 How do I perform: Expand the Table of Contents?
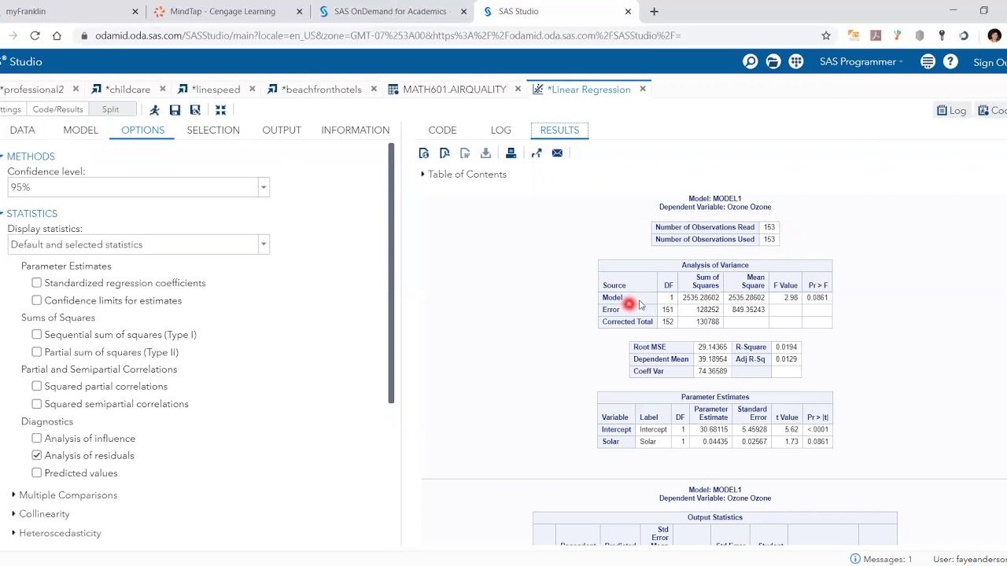[x=422, y=175]
